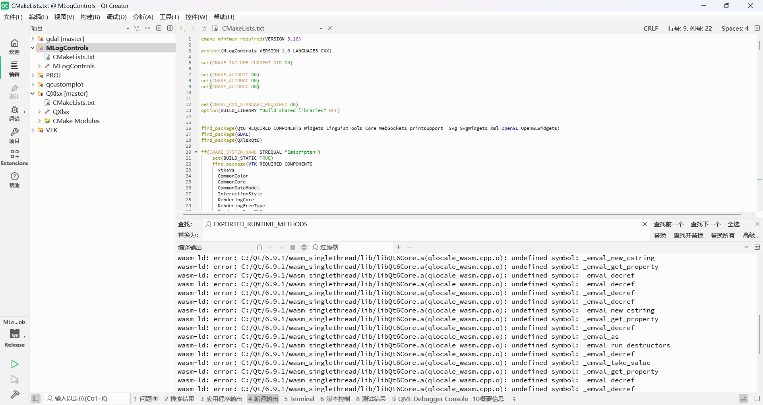This screenshot has height=405, width=763.
Task: Clear the search field text
Action: point(645,224)
